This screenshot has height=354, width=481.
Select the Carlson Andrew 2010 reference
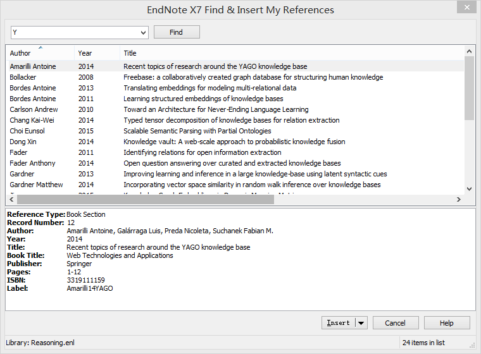pyautogui.click(x=235, y=109)
